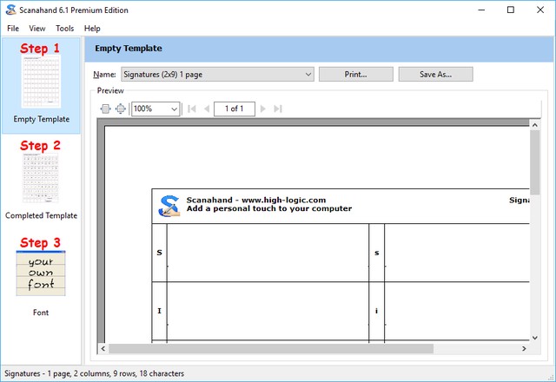
Task: Click the 'Name:' label
Action: tap(104, 75)
